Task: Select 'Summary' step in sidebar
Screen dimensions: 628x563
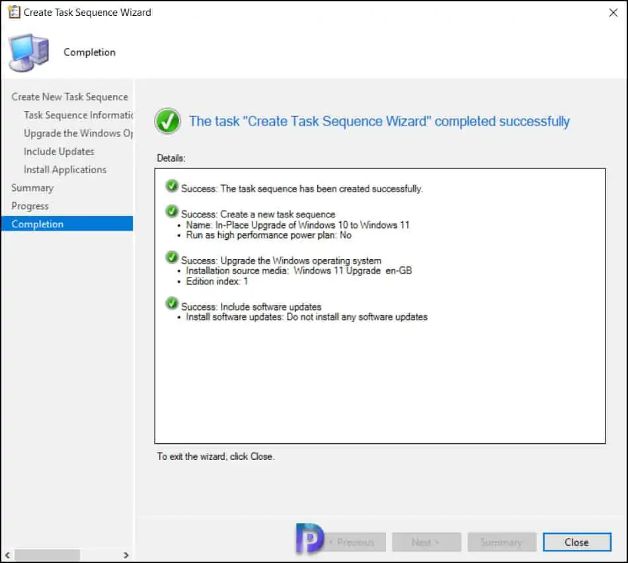Action: [32, 188]
